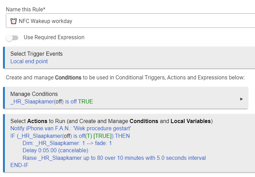Screen dimensions: 255x177
Task: Toggle Use Required Expression switch
Action: (12, 38)
